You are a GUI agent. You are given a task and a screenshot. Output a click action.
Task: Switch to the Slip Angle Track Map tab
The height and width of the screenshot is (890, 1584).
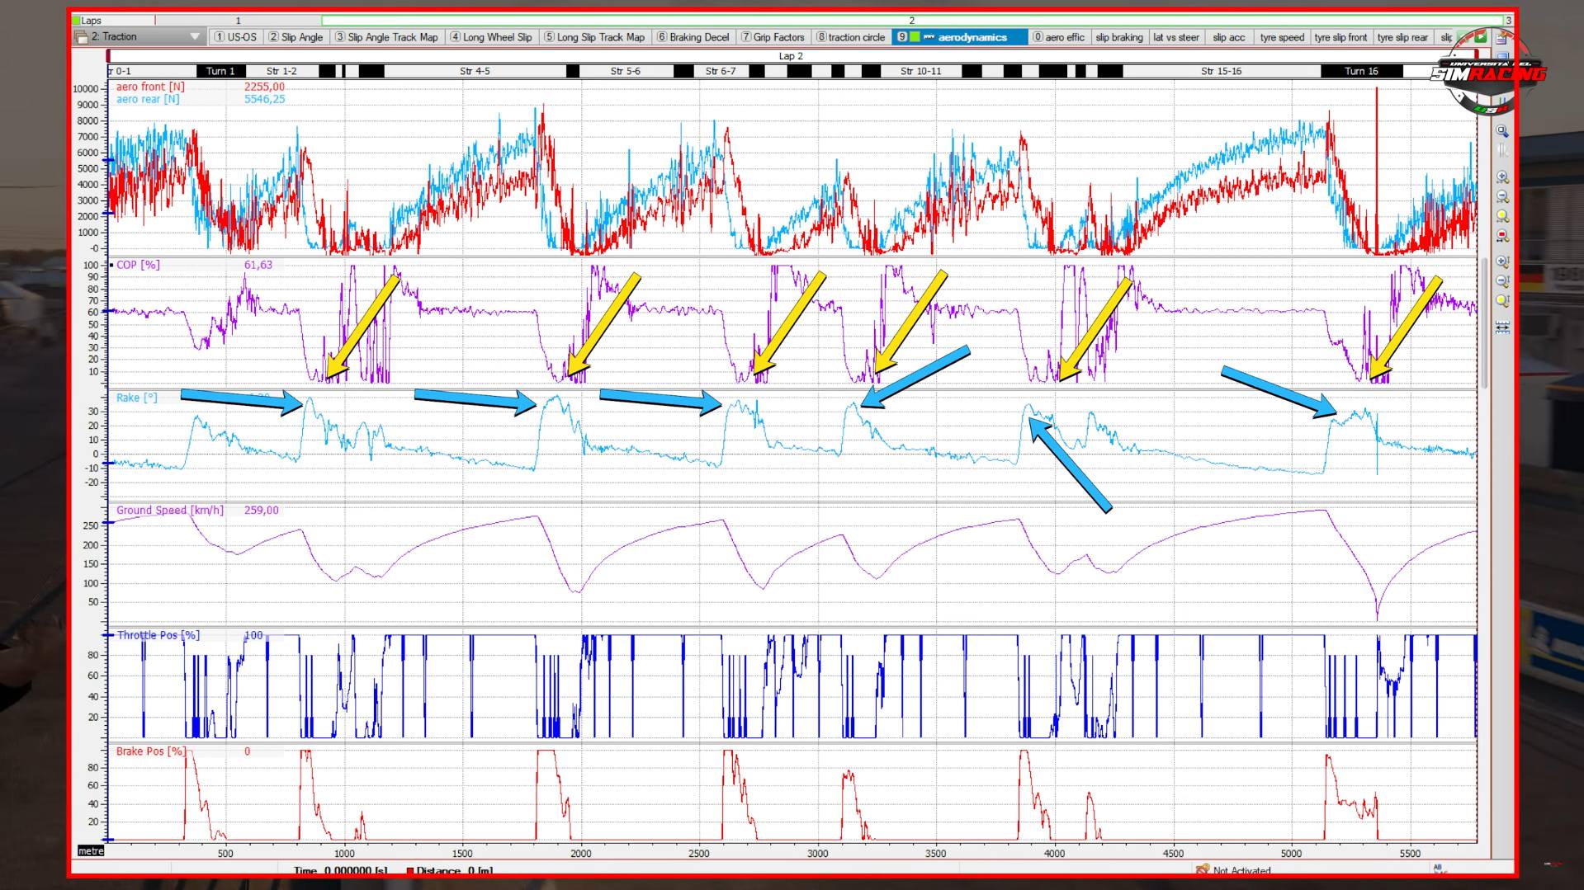coord(385,37)
